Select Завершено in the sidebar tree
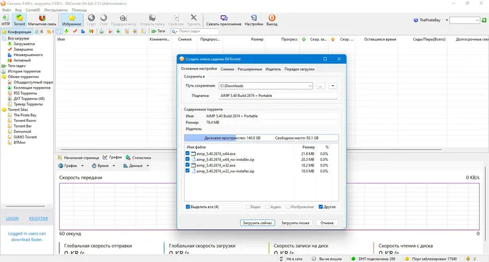Image resolution: width=489 pixels, height=262 pixels. (x=23, y=49)
